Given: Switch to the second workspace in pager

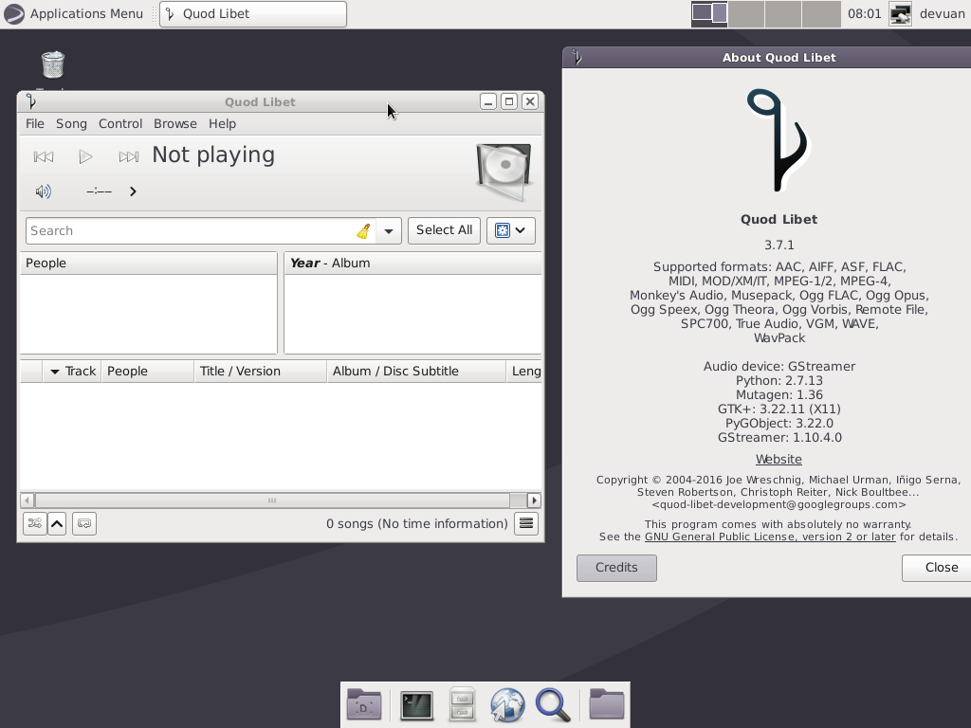Looking at the screenshot, I should [746, 13].
